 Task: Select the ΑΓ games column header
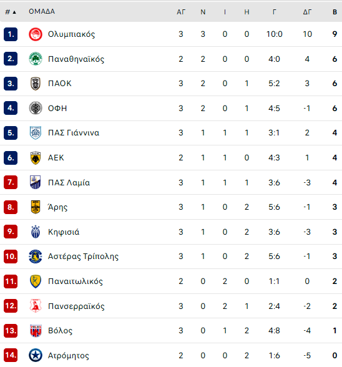(x=181, y=12)
